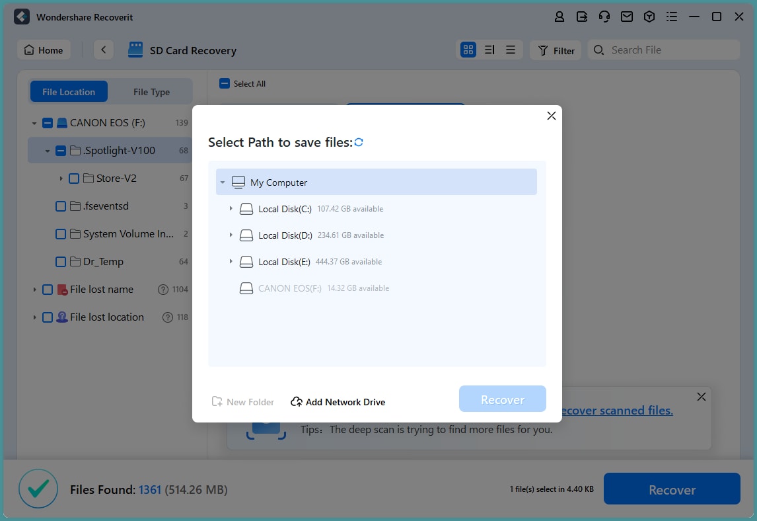Close the Select Path dialog

tap(552, 116)
